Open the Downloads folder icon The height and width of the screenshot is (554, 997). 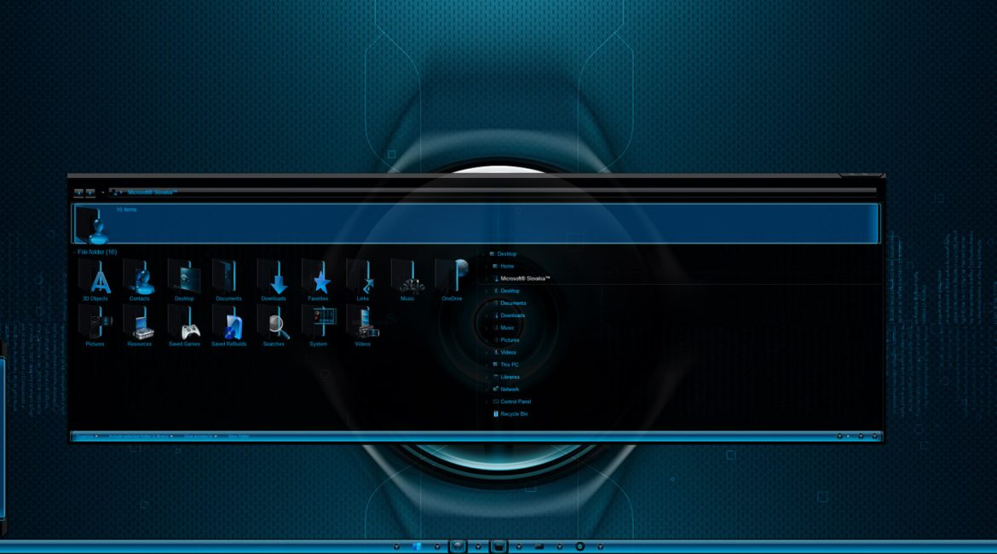(x=274, y=278)
